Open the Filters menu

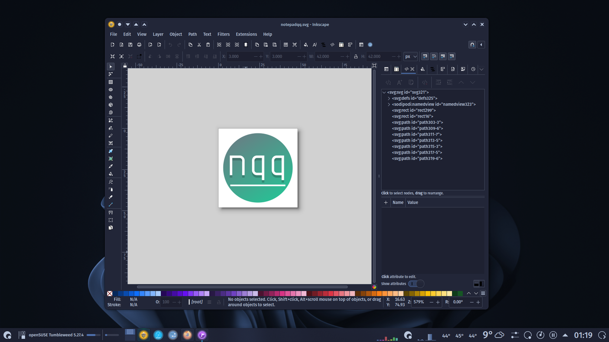click(x=224, y=34)
